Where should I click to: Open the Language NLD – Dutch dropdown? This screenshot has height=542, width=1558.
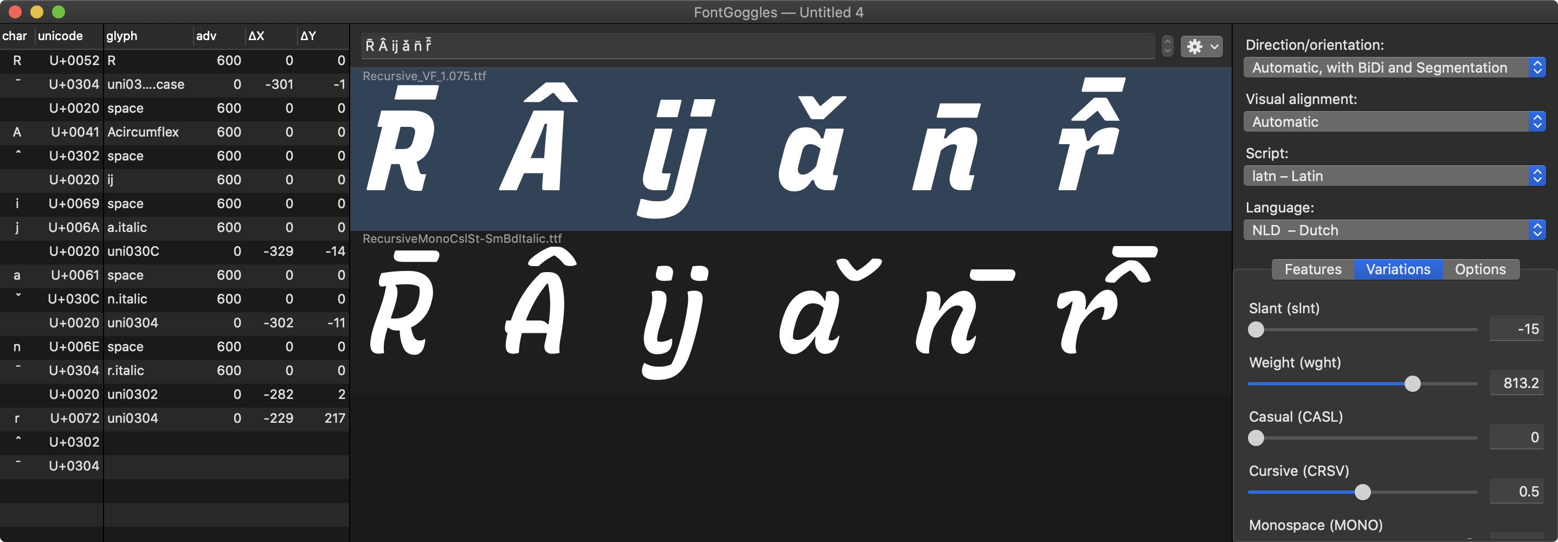pos(1394,230)
